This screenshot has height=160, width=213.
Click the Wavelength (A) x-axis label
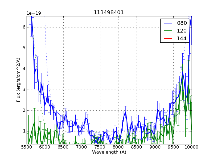(x=109, y=152)
